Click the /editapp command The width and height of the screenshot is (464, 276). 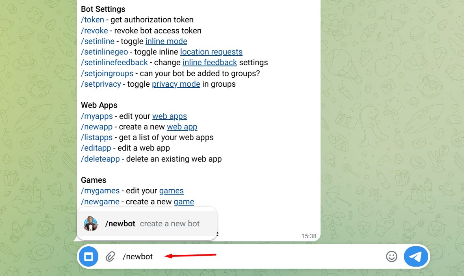96,148
